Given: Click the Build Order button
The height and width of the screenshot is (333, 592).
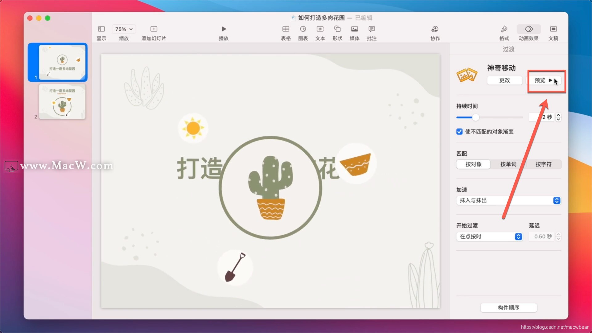Looking at the screenshot, I should [508, 308].
